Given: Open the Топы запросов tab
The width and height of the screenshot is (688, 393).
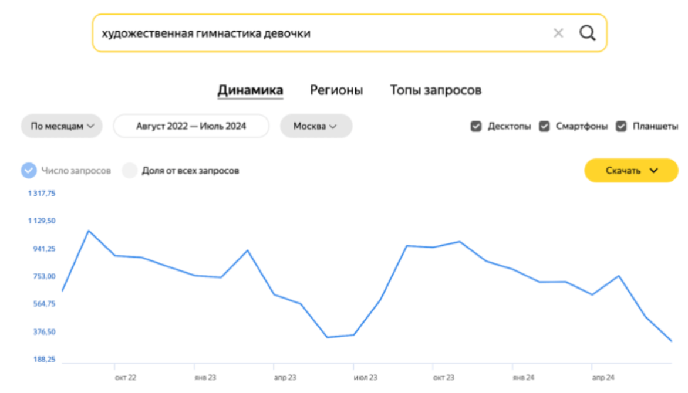Looking at the screenshot, I should (437, 90).
